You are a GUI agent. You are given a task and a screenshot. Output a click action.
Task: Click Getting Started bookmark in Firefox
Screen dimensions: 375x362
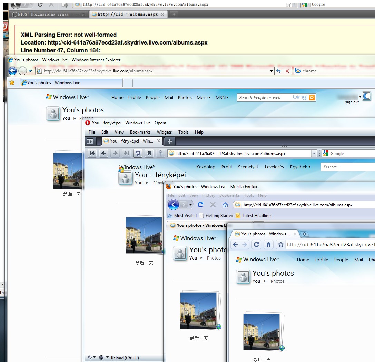[x=216, y=216]
